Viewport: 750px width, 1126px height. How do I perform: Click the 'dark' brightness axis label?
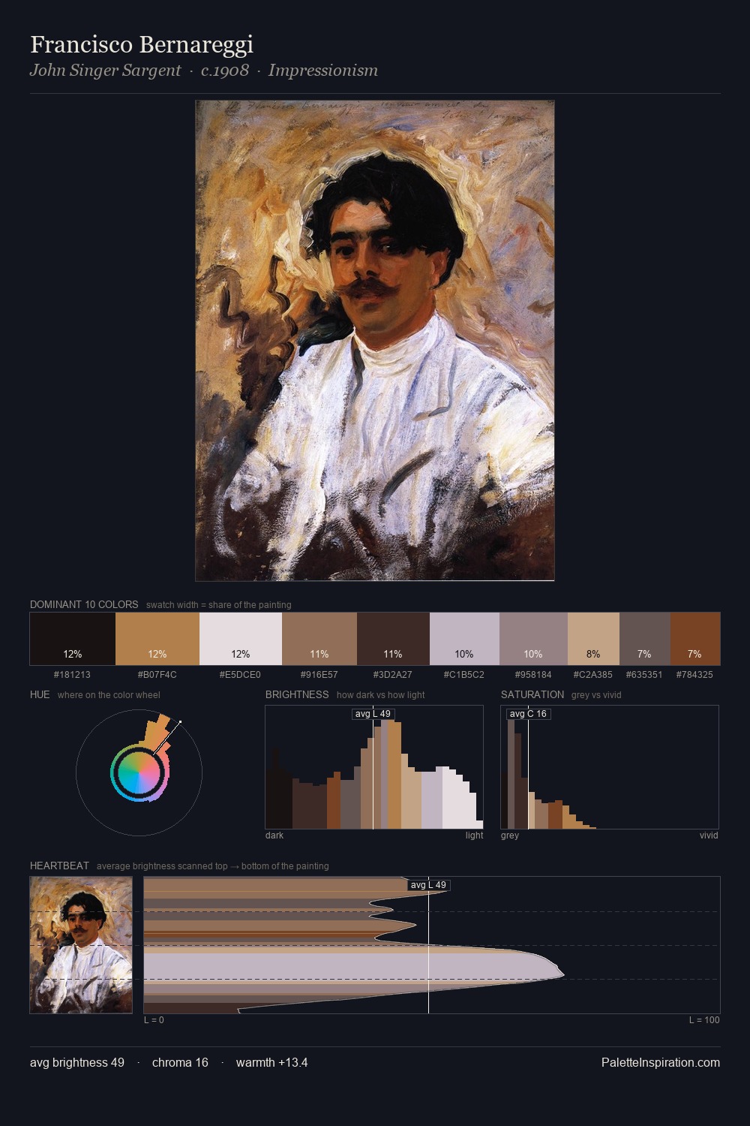point(274,835)
